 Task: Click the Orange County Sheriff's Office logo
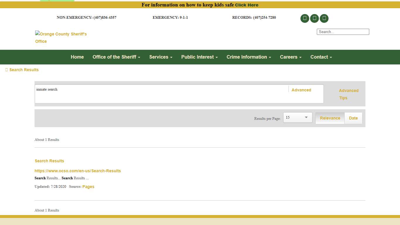61,37
